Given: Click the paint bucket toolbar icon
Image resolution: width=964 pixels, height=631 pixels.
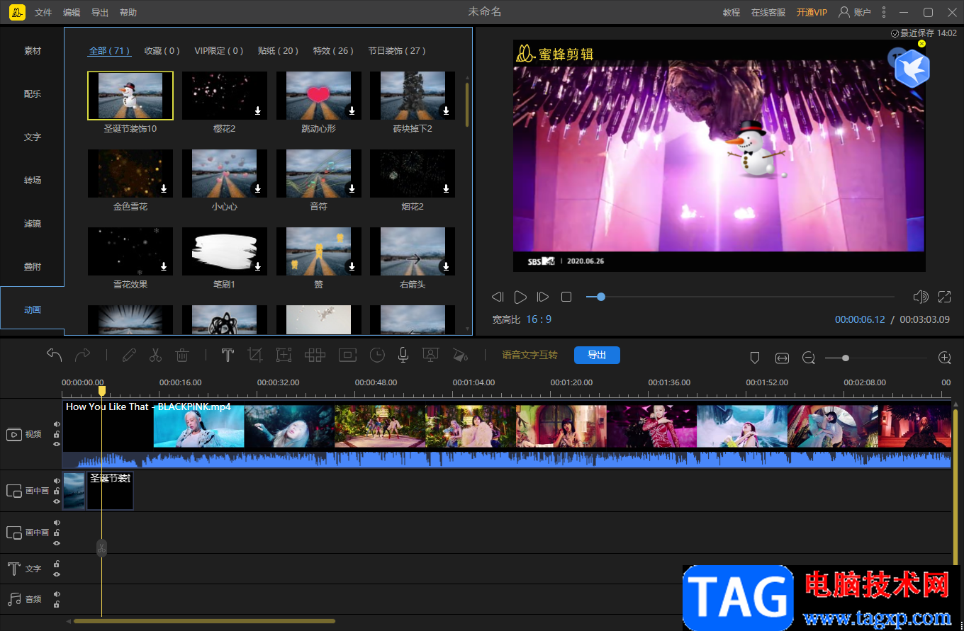Looking at the screenshot, I should 460,355.
